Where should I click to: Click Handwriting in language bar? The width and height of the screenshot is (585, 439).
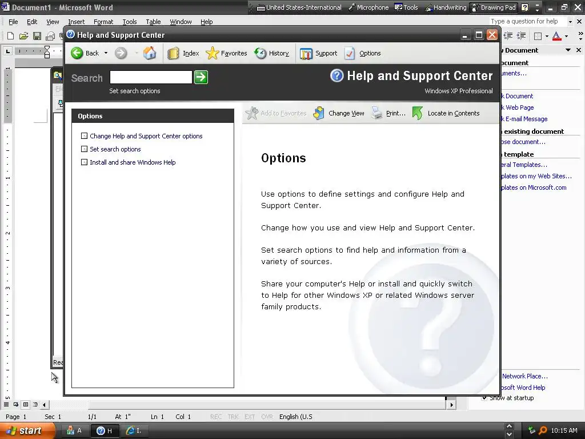pos(446,7)
